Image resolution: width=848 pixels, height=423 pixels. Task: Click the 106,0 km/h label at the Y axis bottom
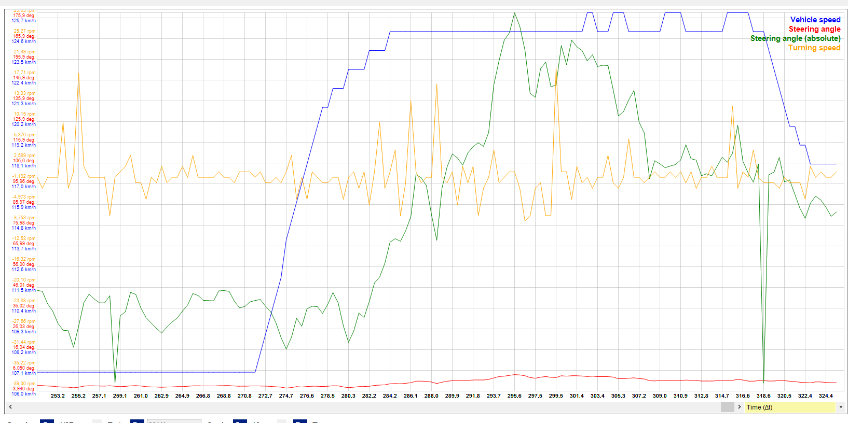point(24,394)
